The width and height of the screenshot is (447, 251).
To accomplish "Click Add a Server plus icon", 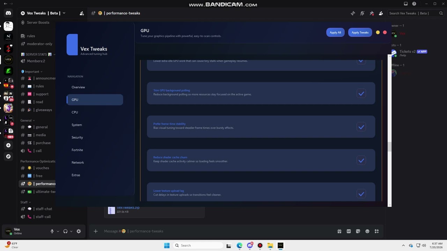I will (8, 145).
